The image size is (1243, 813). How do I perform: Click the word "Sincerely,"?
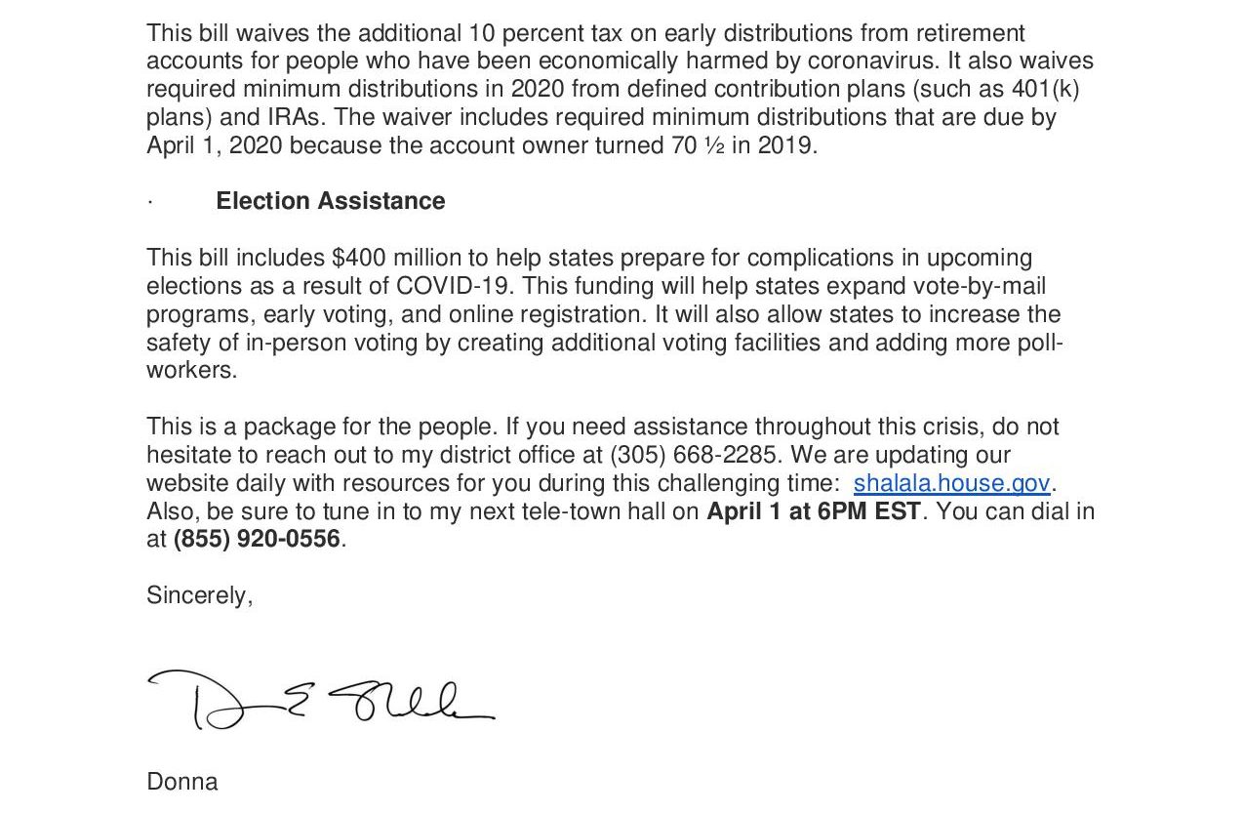point(199,595)
